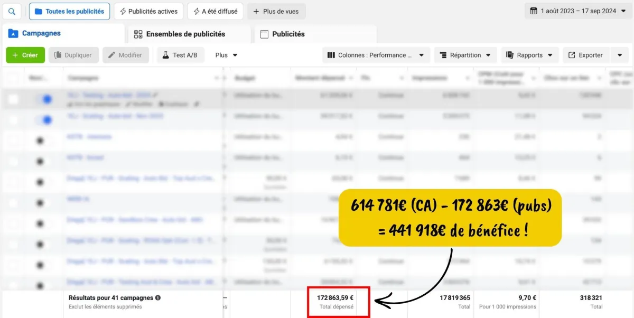
Task: Open the Rapports dropdown
Action: tap(529, 55)
